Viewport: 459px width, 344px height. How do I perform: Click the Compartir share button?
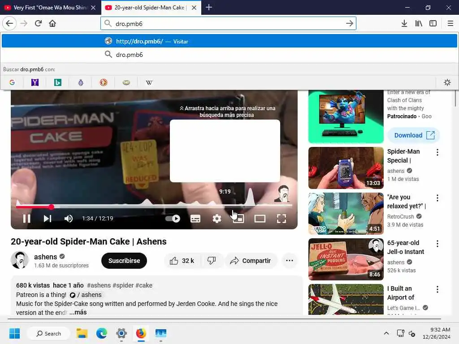(x=250, y=261)
